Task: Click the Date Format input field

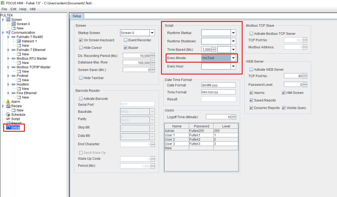Action: [x=219, y=85]
